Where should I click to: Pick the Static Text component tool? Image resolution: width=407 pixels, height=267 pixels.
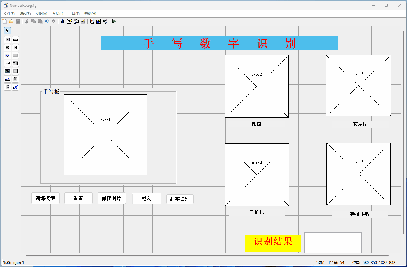[x=15, y=55]
